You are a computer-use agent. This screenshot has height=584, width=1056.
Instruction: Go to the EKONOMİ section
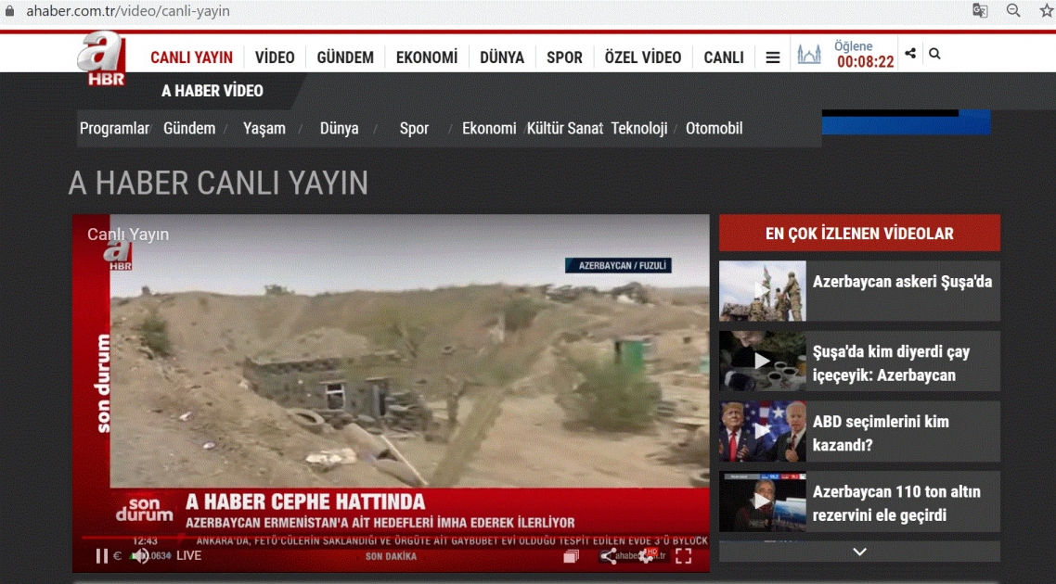click(427, 57)
